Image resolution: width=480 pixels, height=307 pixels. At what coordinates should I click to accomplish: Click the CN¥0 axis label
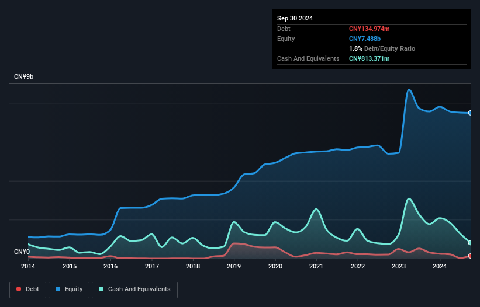(22, 252)
